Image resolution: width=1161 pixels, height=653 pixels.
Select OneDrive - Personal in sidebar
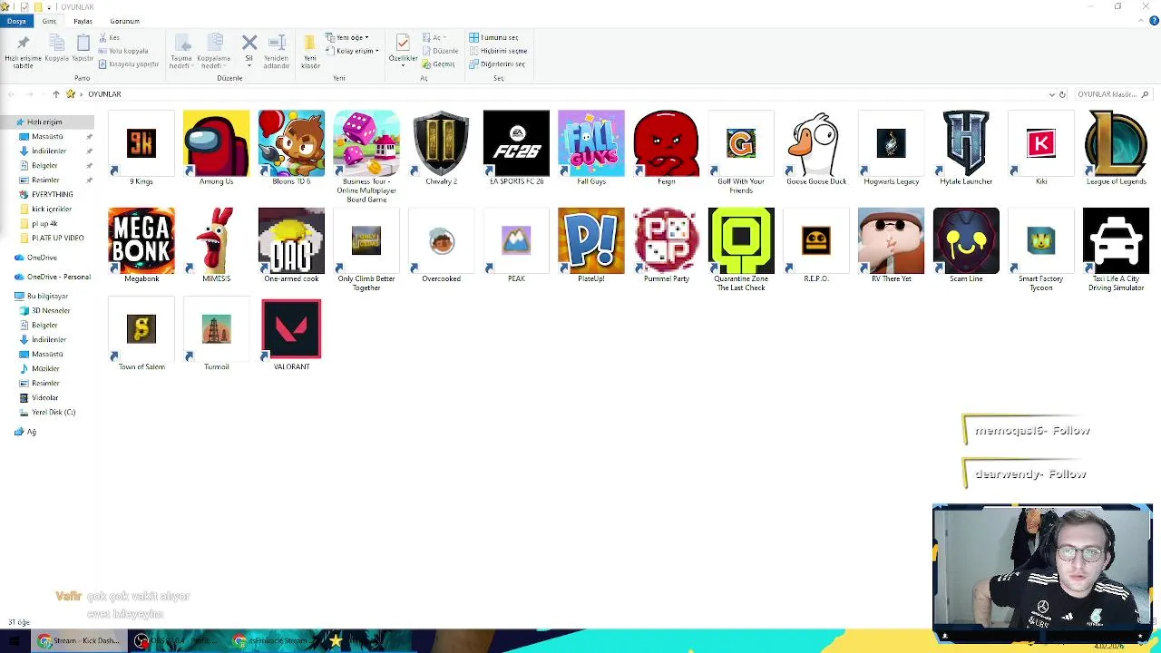(58, 277)
